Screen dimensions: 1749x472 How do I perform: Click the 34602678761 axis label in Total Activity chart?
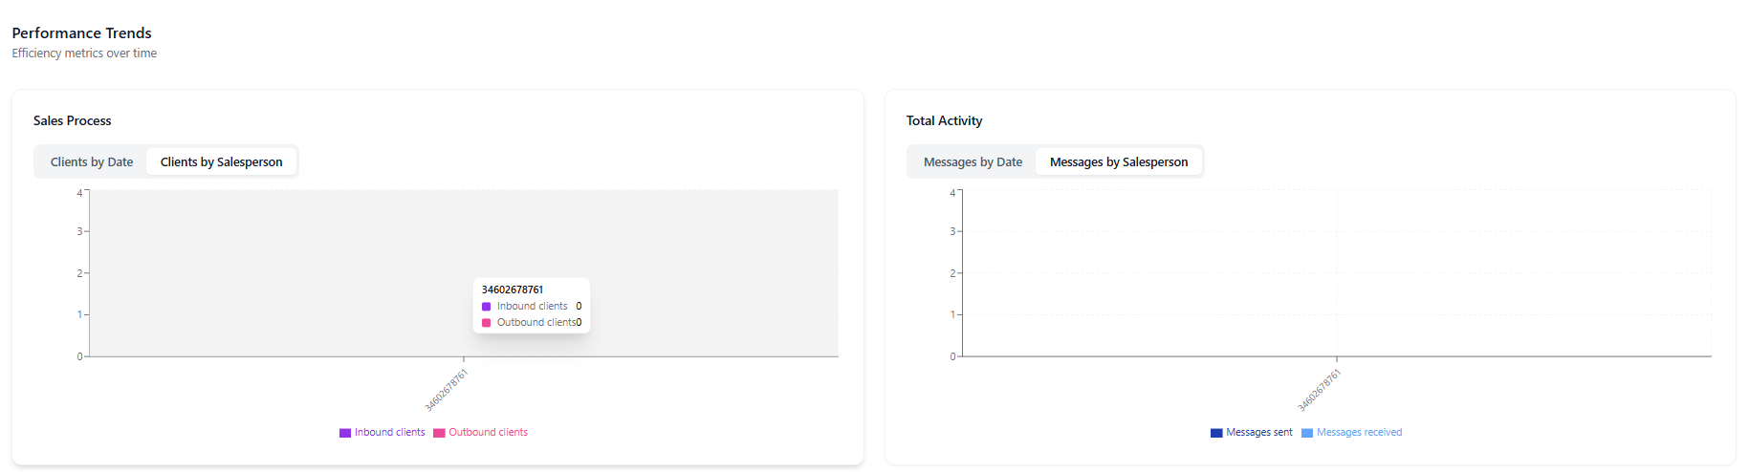coord(1320,390)
